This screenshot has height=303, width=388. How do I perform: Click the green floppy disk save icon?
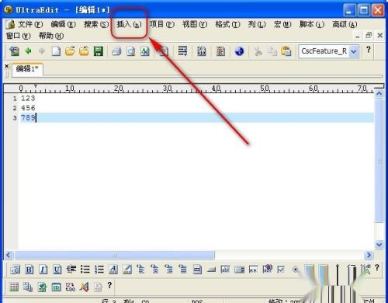pyautogui.click(x=99, y=51)
